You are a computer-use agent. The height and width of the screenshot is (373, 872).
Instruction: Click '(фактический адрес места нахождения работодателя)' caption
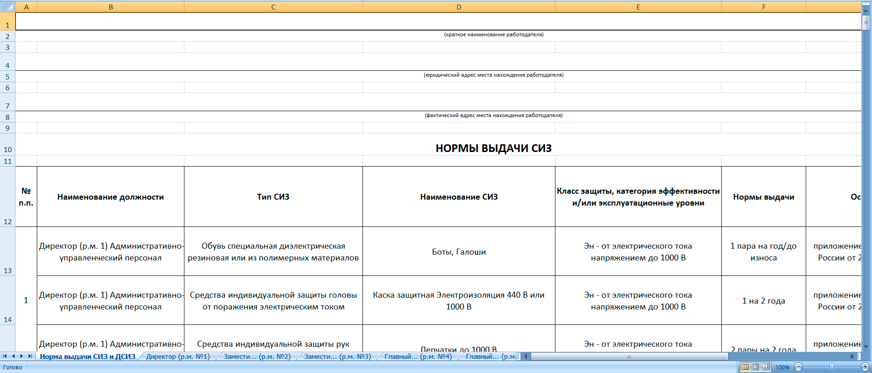tap(494, 115)
